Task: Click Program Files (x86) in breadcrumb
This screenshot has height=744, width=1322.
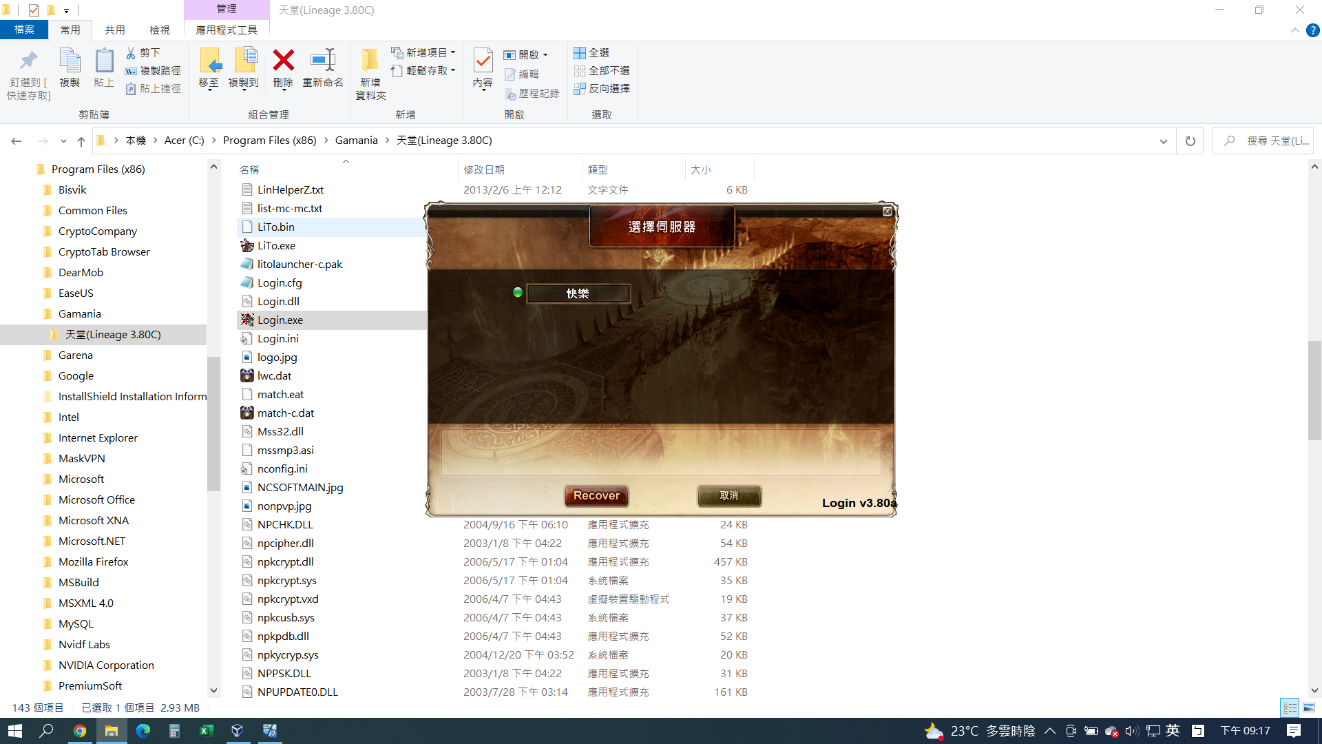Action: 270,141
